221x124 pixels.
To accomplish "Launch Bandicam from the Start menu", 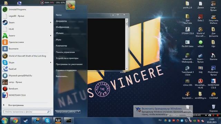I will point(27,89).
